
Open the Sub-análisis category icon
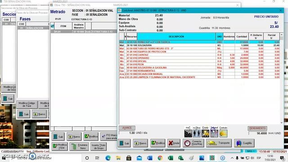click(214, 133)
